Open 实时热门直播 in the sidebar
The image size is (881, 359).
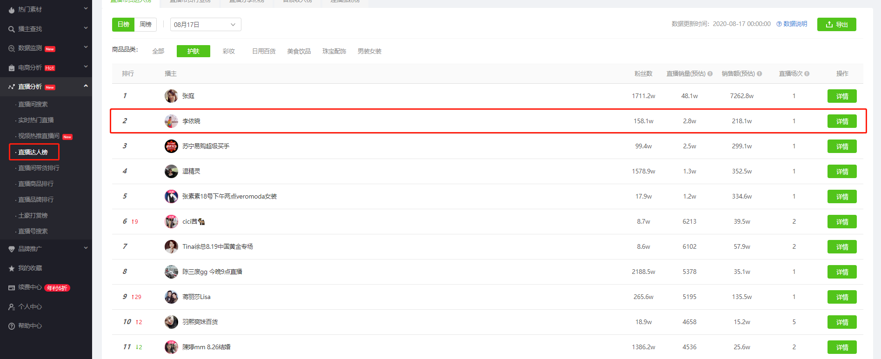[36, 120]
